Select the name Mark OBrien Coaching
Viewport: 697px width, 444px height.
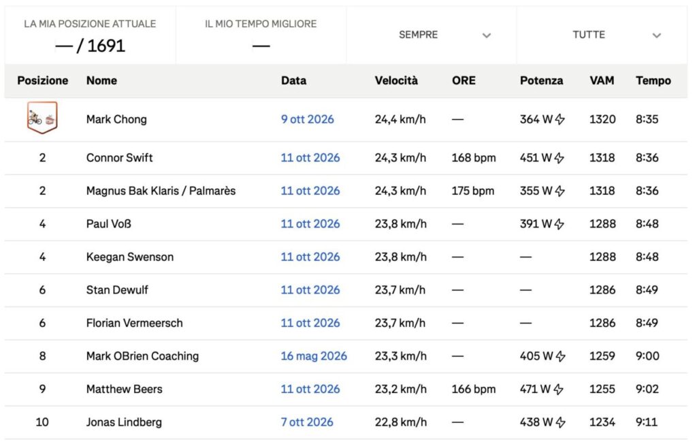[x=142, y=356]
